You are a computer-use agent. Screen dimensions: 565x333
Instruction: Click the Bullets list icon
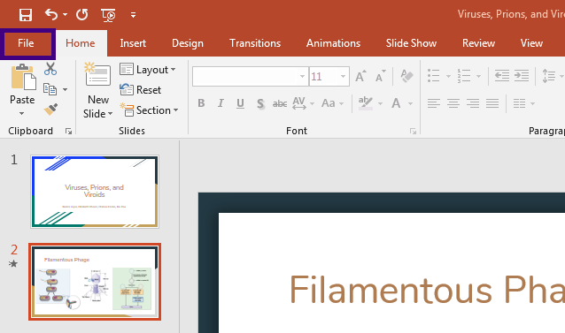click(x=433, y=76)
